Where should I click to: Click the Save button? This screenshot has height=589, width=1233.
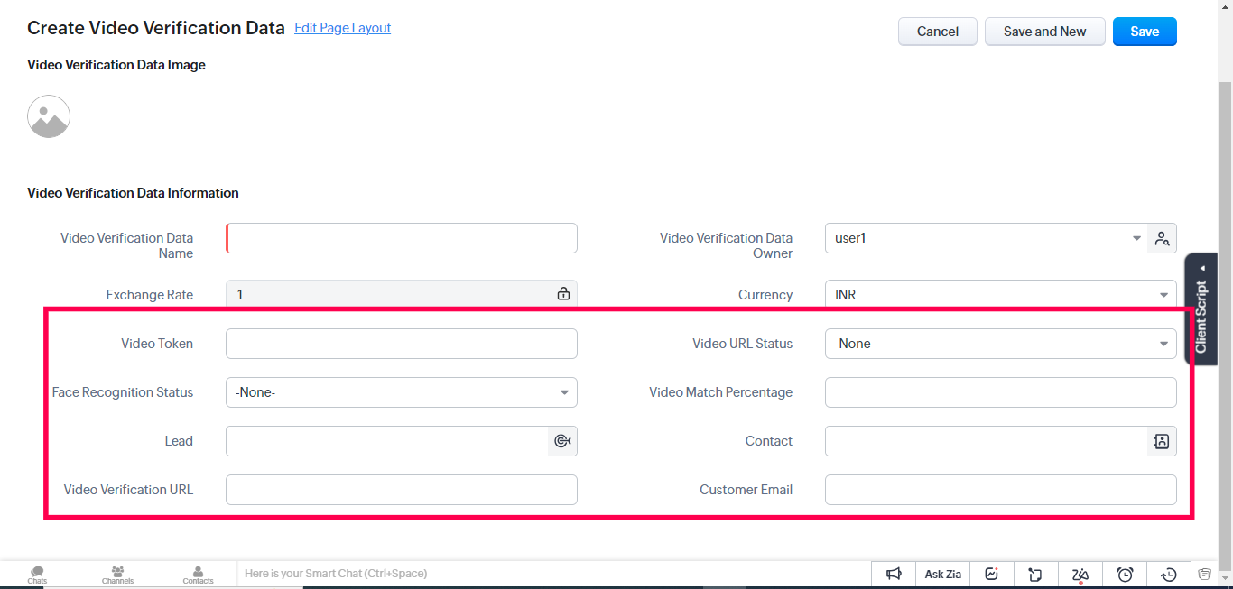click(x=1145, y=32)
